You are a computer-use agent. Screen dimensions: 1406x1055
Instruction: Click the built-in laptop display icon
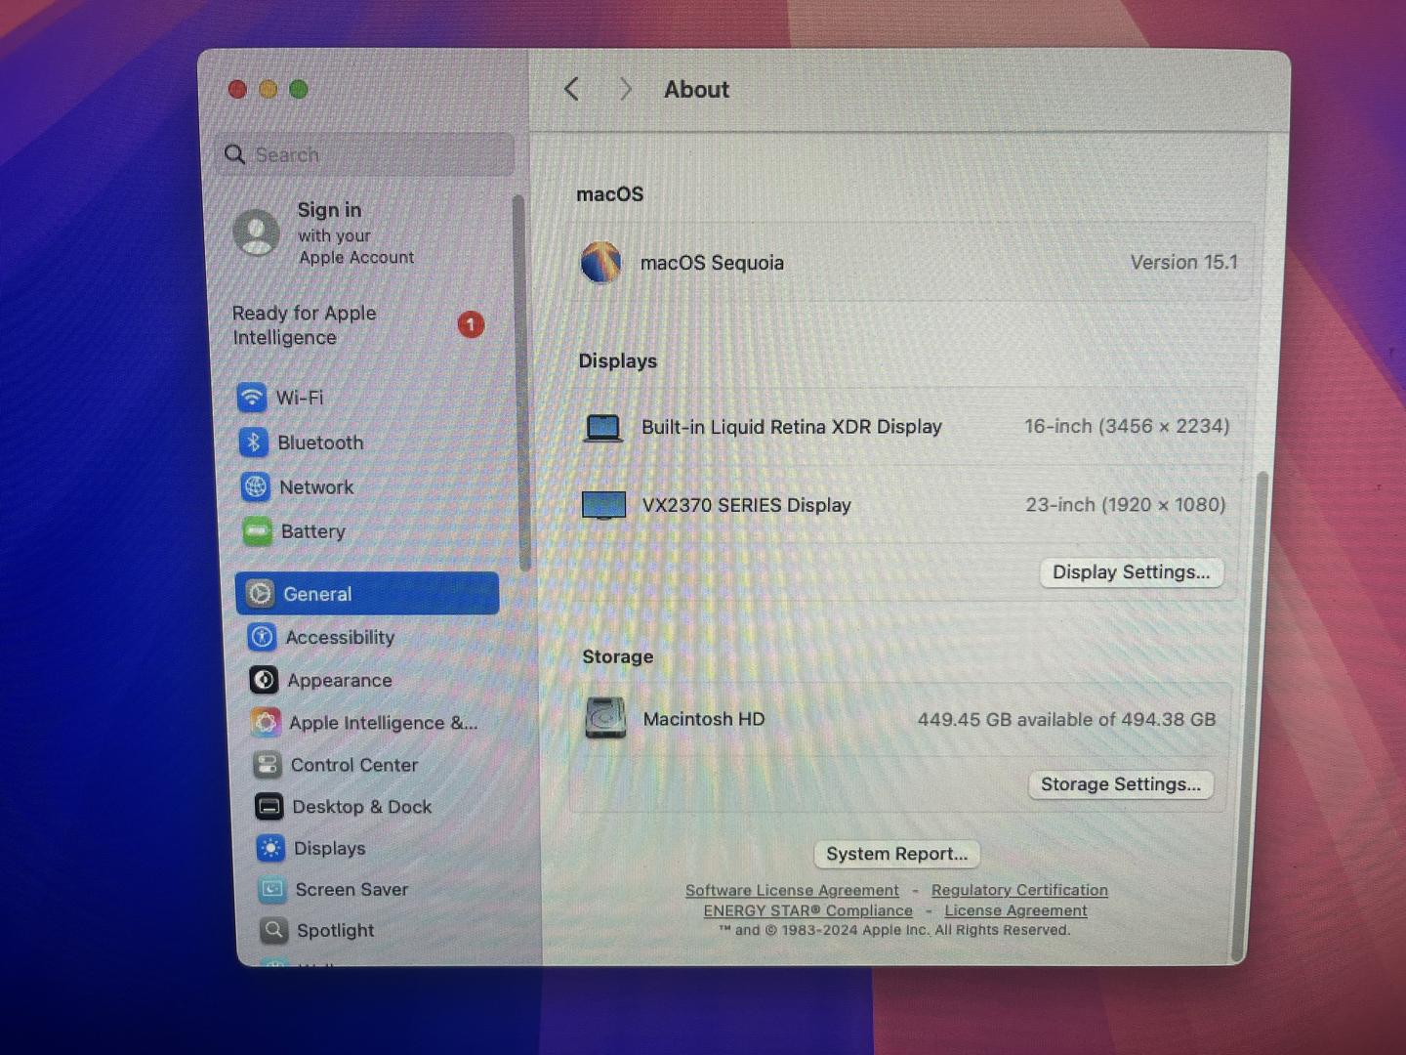pyautogui.click(x=603, y=428)
